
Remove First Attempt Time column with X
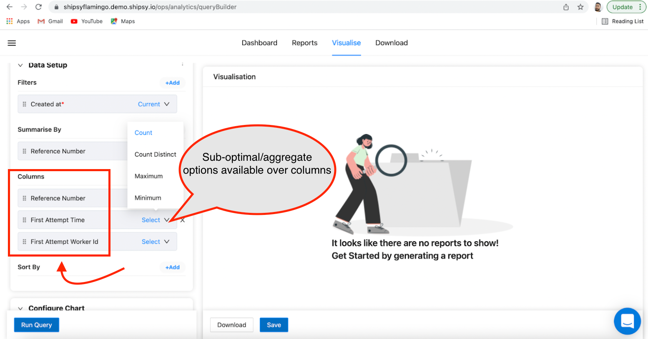coord(183,220)
